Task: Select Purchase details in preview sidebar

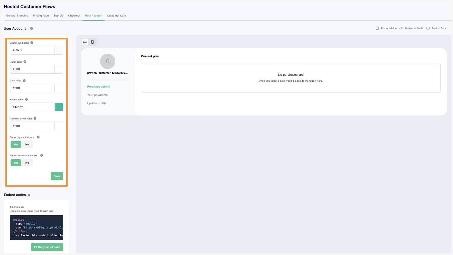Action: (98, 87)
